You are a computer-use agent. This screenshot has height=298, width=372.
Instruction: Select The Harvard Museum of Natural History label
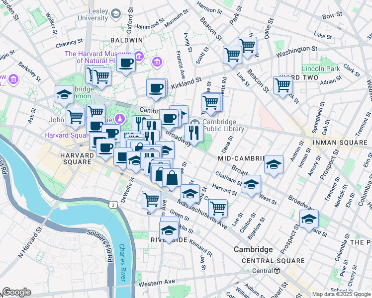98,57
